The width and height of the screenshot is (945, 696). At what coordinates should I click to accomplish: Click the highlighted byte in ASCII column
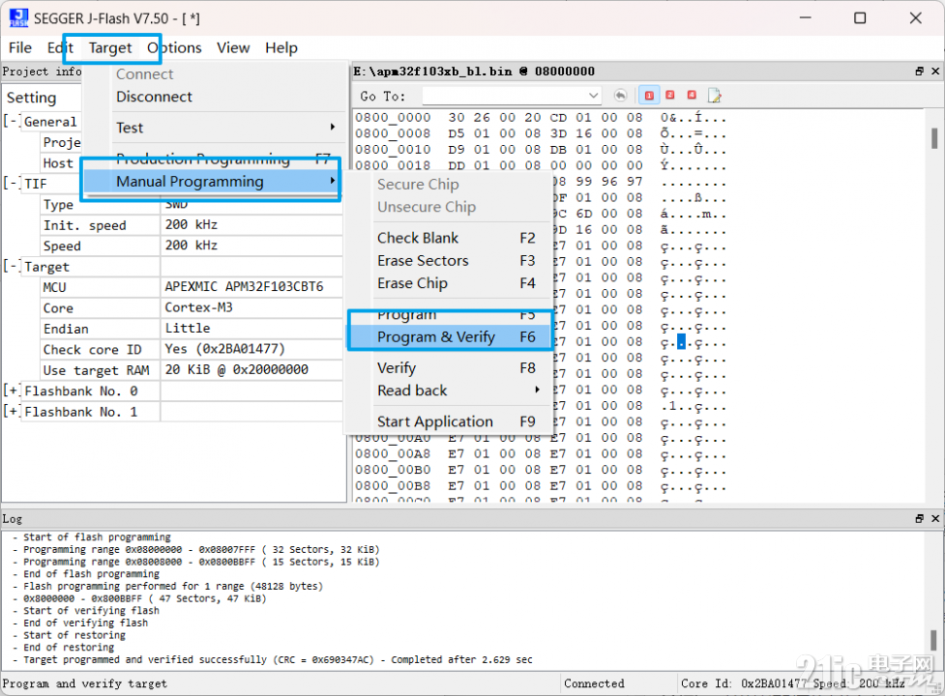pos(682,342)
